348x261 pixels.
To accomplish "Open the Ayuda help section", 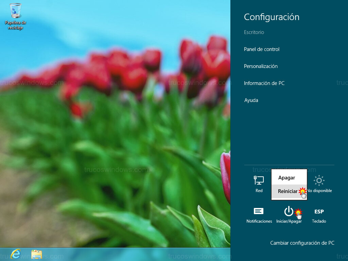I will point(251,100).
